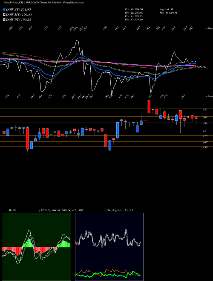Click the ADX (14 day) values
The image size is (213, 281).
click(120, 210)
